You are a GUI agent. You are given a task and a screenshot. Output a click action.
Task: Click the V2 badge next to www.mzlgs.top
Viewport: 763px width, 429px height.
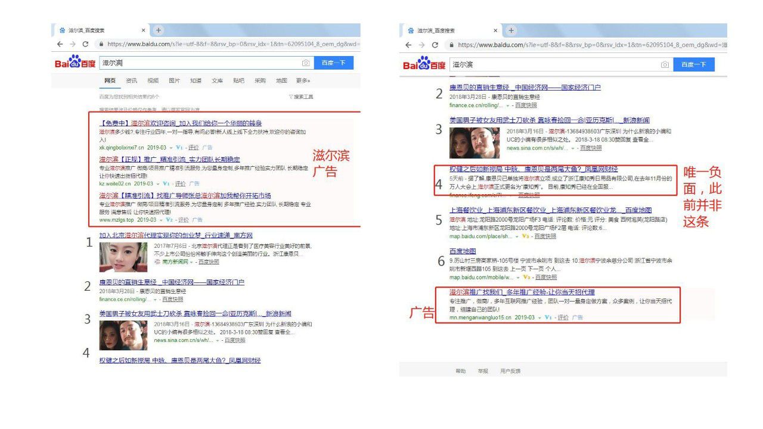[169, 219]
